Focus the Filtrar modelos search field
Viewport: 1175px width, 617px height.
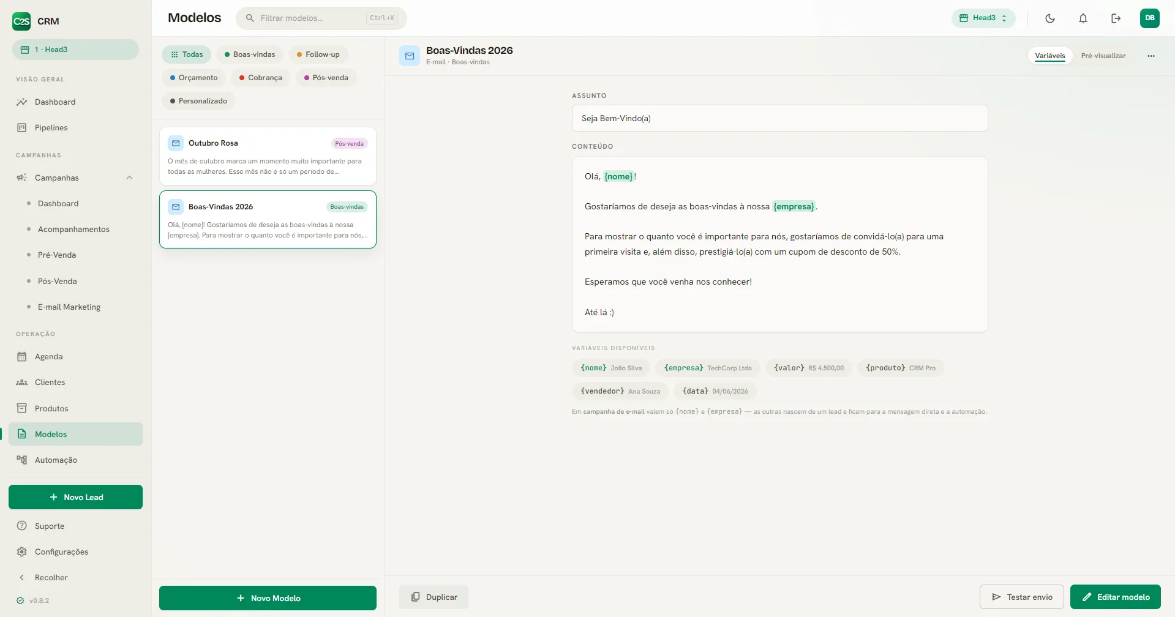(321, 18)
